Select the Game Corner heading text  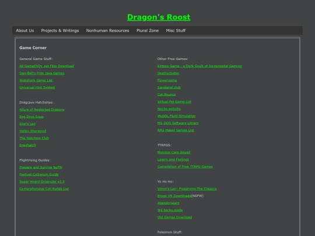coord(33,48)
